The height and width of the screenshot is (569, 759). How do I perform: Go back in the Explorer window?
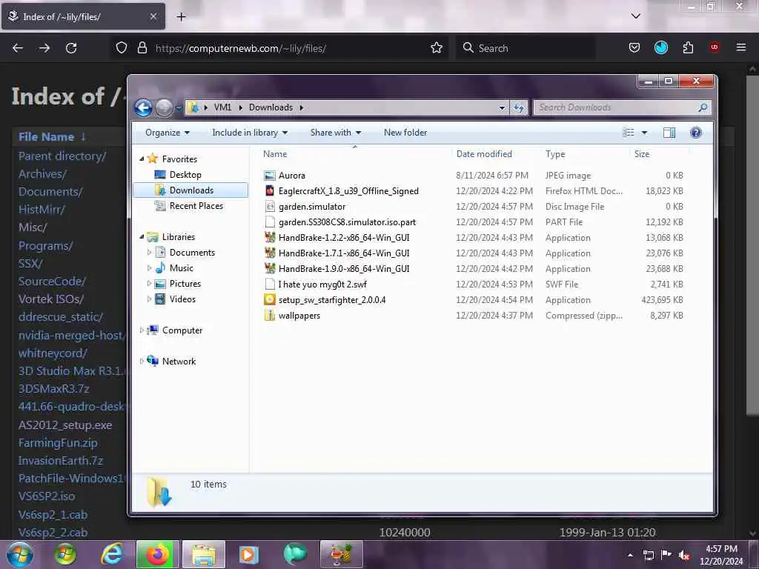point(143,107)
